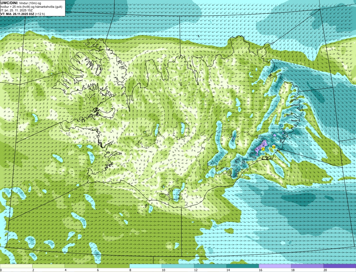This screenshot has width=356, height=272.
Task: Click the 'IT: þri. 25. 11. 2025 15Z' line
Action: point(17,10)
